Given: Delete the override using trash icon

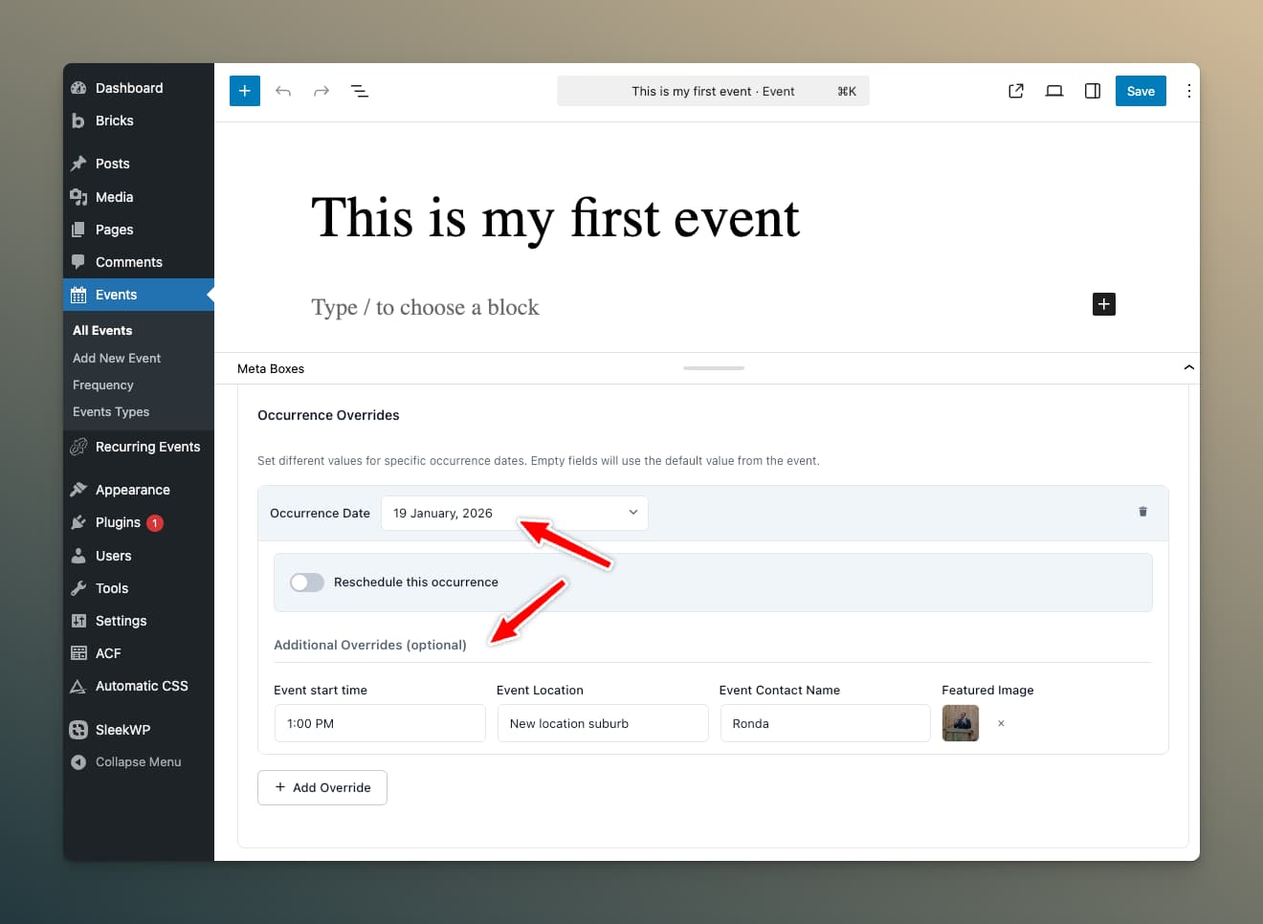Looking at the screenshot, I should click(x=1142, y=512).
